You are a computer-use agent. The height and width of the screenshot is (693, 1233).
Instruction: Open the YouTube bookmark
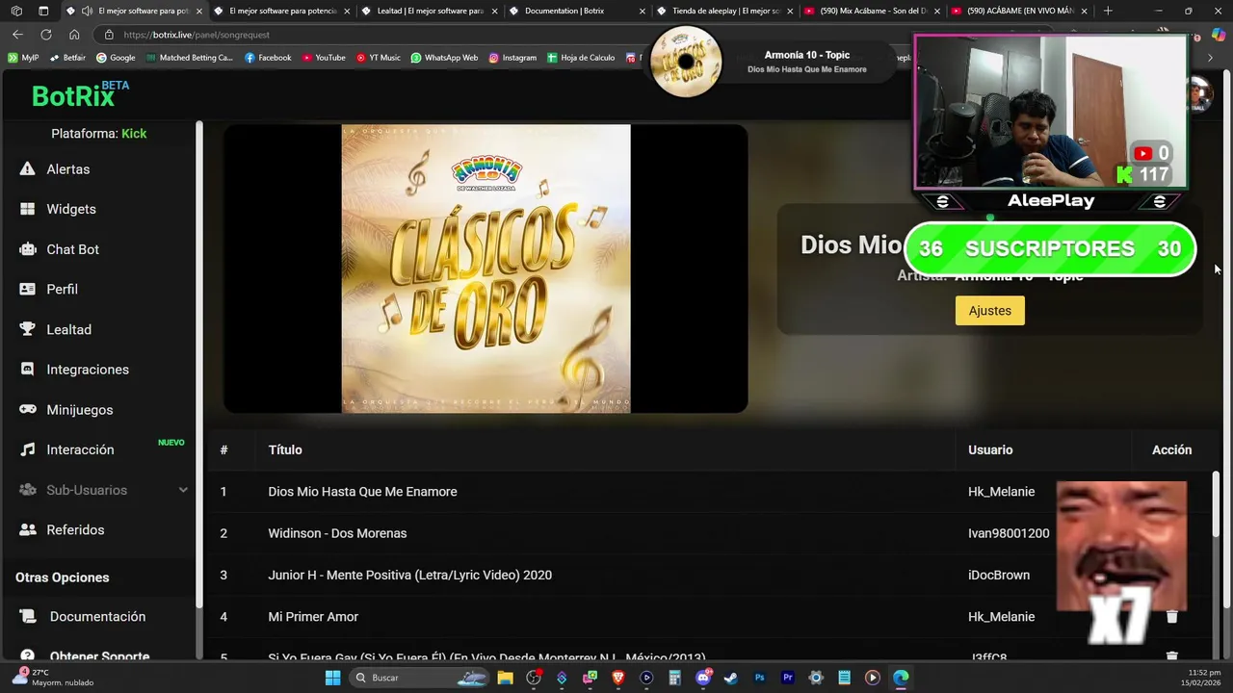click(x=324, y=58)
